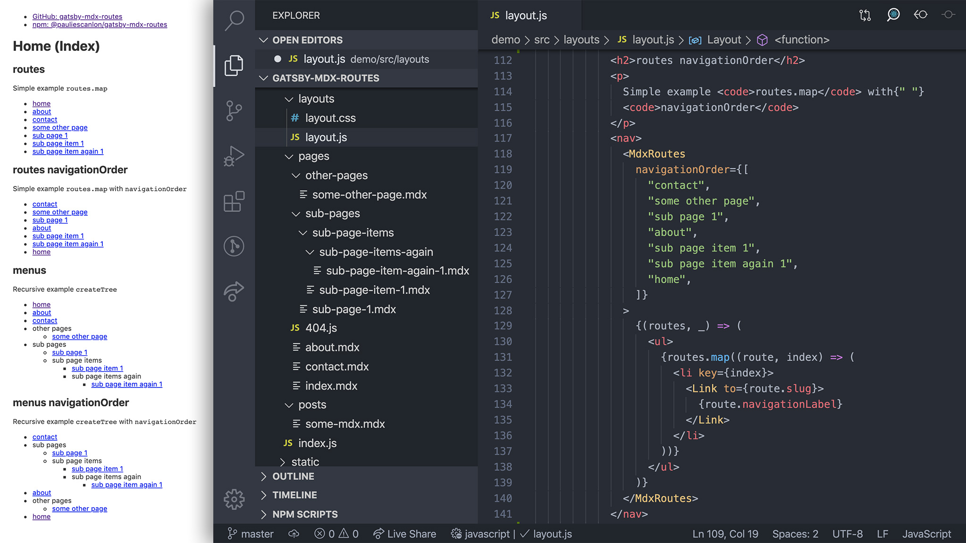
Task: Change indentation via Spaces: 2
Action: (x=795, y=534)
